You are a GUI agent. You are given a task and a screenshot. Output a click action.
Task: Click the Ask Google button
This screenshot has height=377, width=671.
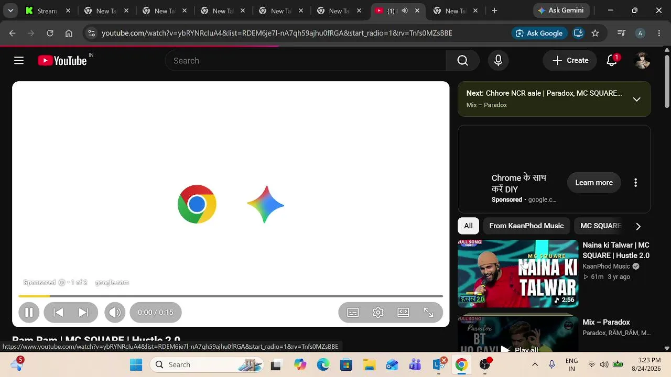[x=539, y=33]
